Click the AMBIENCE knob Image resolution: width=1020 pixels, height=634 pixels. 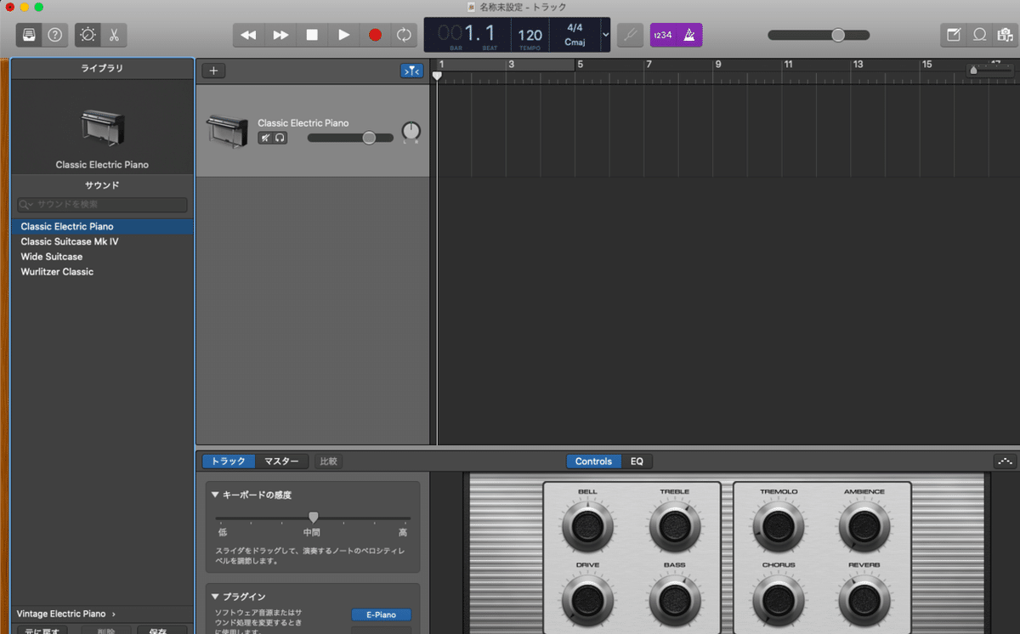864,527
